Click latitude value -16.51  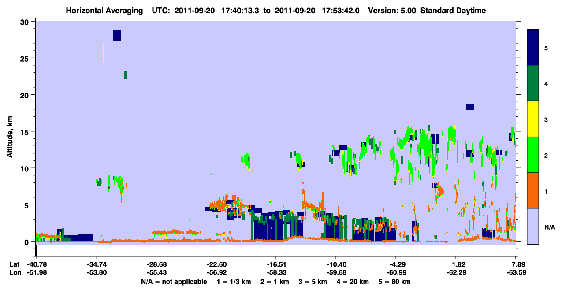[x=276, y=264]
